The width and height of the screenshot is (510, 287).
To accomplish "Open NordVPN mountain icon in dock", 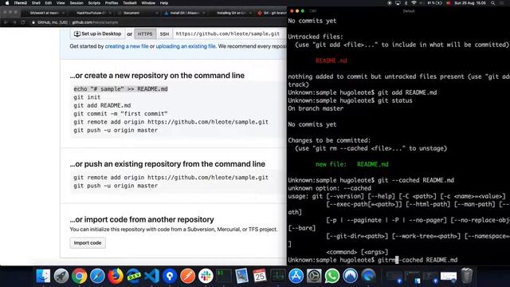I will click(x=350, y=276).
